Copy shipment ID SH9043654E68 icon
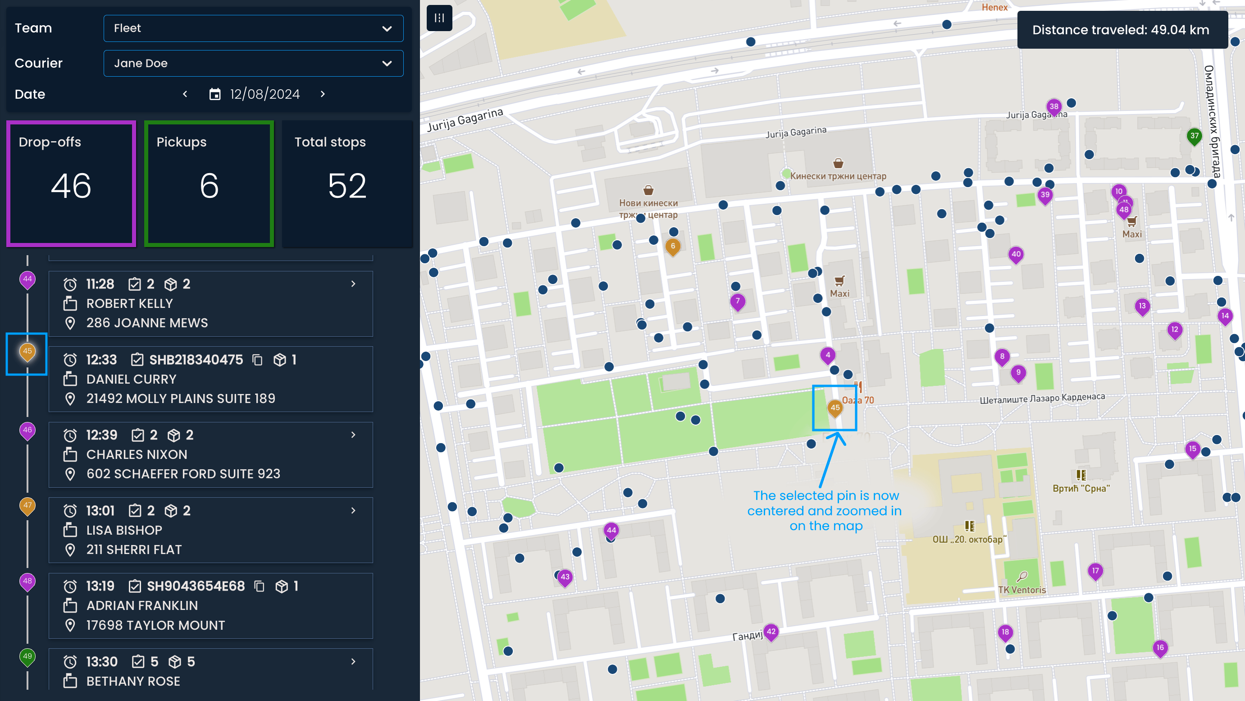 pyautogui.click(x=260, y=586)
